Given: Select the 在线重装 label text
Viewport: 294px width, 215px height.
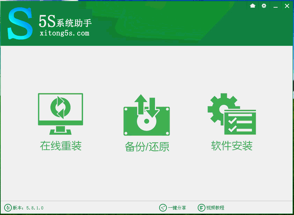Looking at the screenshot, I should click(x=60, y=146).
